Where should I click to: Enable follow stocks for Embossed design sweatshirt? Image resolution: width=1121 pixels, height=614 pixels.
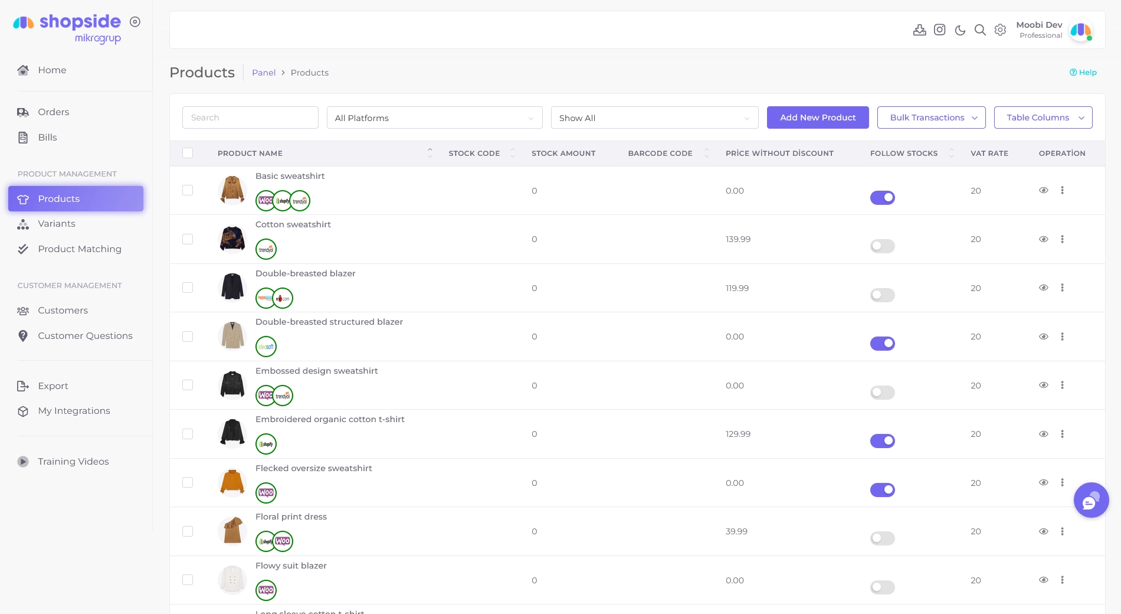[882, 393]
